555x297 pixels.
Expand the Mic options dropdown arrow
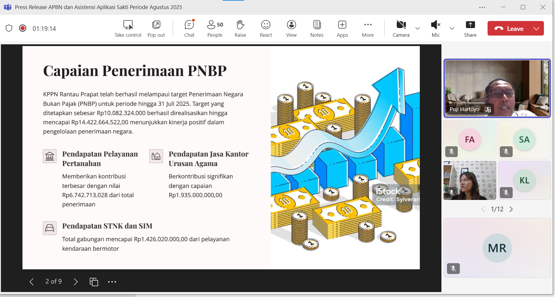point(452,28)
